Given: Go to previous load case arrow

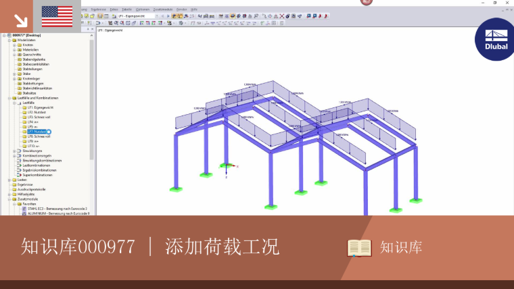Looking at the screenshot, I should point(162,16).
